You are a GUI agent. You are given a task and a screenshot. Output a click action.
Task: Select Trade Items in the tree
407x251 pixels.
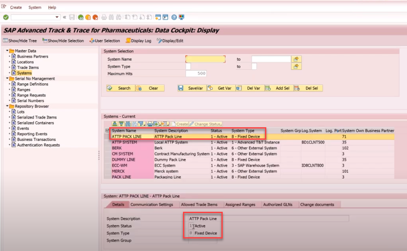coord(28,67)
